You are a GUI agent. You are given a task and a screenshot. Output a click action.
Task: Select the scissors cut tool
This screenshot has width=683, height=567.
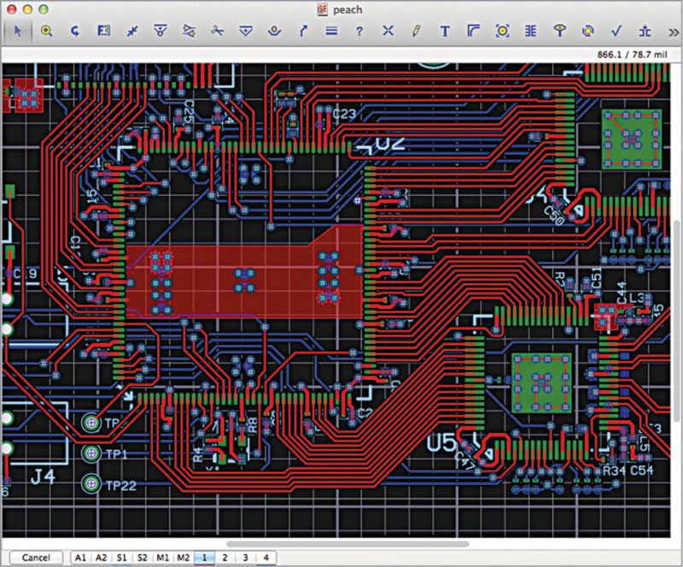[x=218, y=32]
